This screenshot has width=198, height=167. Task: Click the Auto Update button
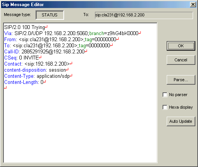click(x=181, y=121)
